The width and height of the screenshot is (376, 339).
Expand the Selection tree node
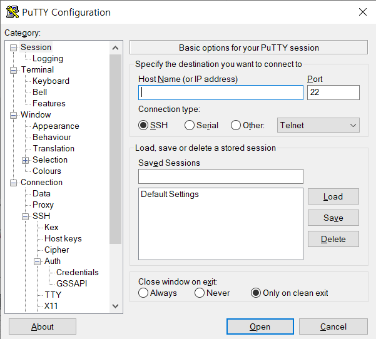[26, 160]
